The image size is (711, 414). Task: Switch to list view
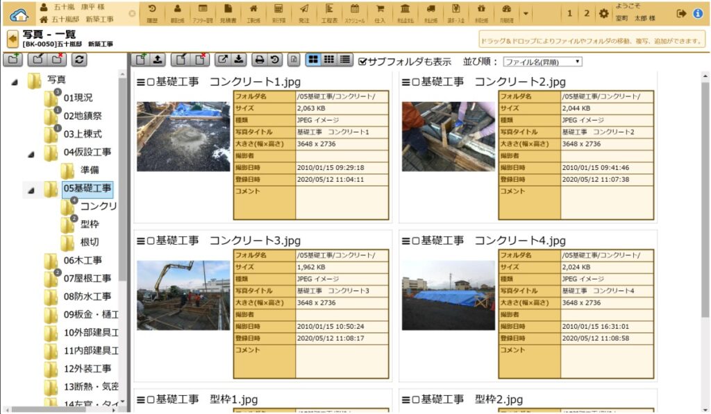tap(345, 60)
